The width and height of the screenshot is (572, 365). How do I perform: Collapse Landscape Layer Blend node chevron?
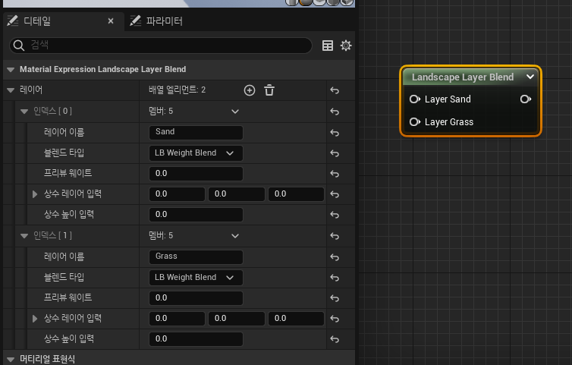[530, 77]
